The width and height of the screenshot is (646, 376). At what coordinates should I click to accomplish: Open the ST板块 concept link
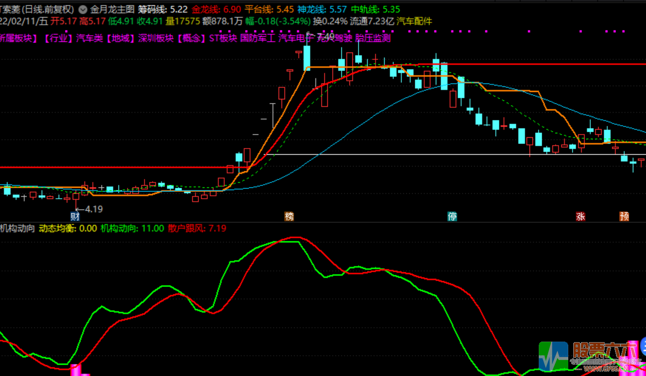[x=223, y=38]
